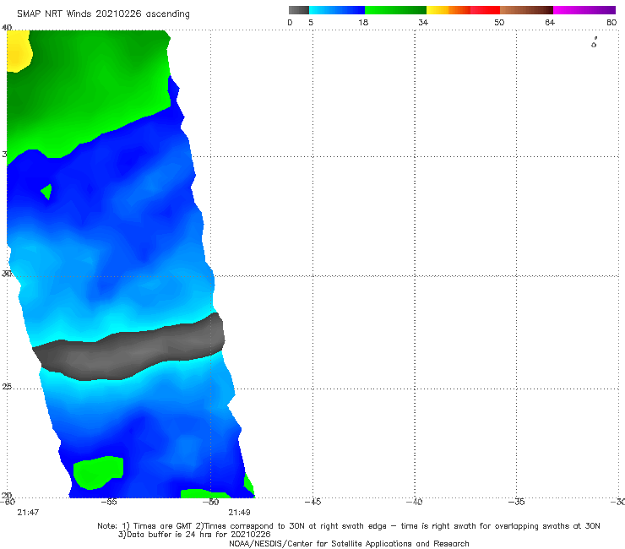The image size is (625, 549).
Task: Click the longitude axis label '-55'
Action: tap(109, 502)
